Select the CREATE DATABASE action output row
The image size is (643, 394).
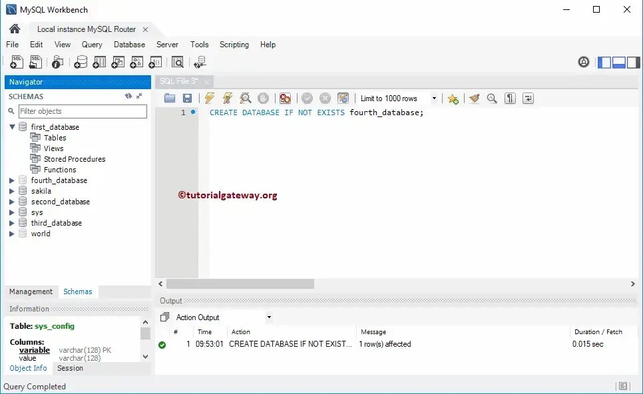(397, 344)
